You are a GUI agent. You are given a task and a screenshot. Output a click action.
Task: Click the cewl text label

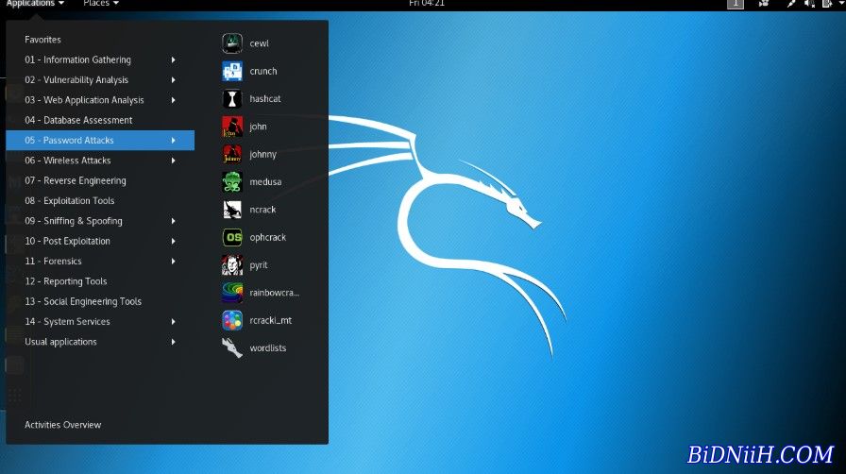tap(259, 43)
